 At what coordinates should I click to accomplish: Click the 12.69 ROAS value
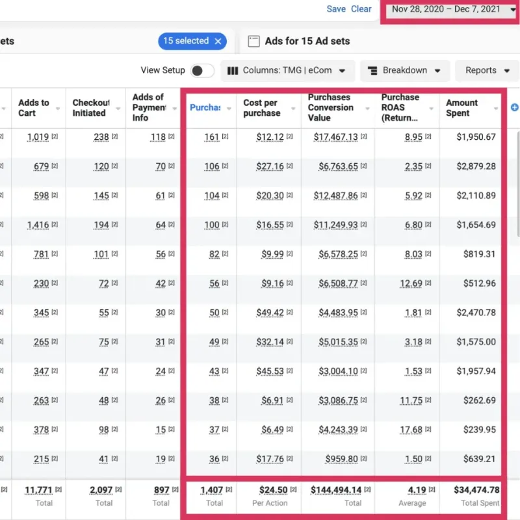point(411,283)
